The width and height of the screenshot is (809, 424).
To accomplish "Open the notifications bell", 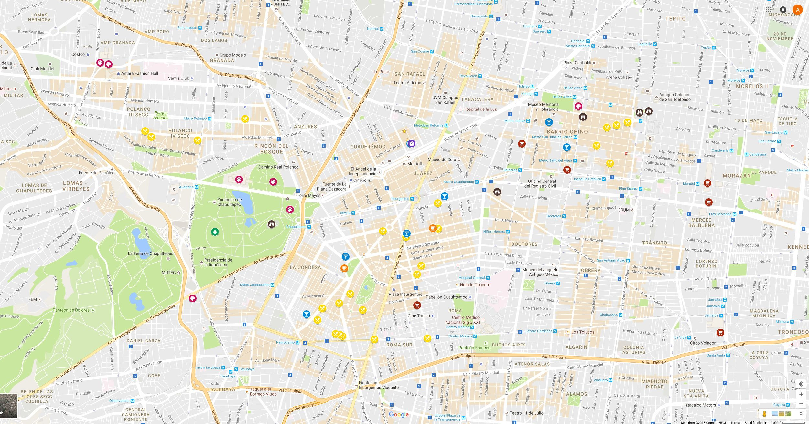I will point(782,10).
